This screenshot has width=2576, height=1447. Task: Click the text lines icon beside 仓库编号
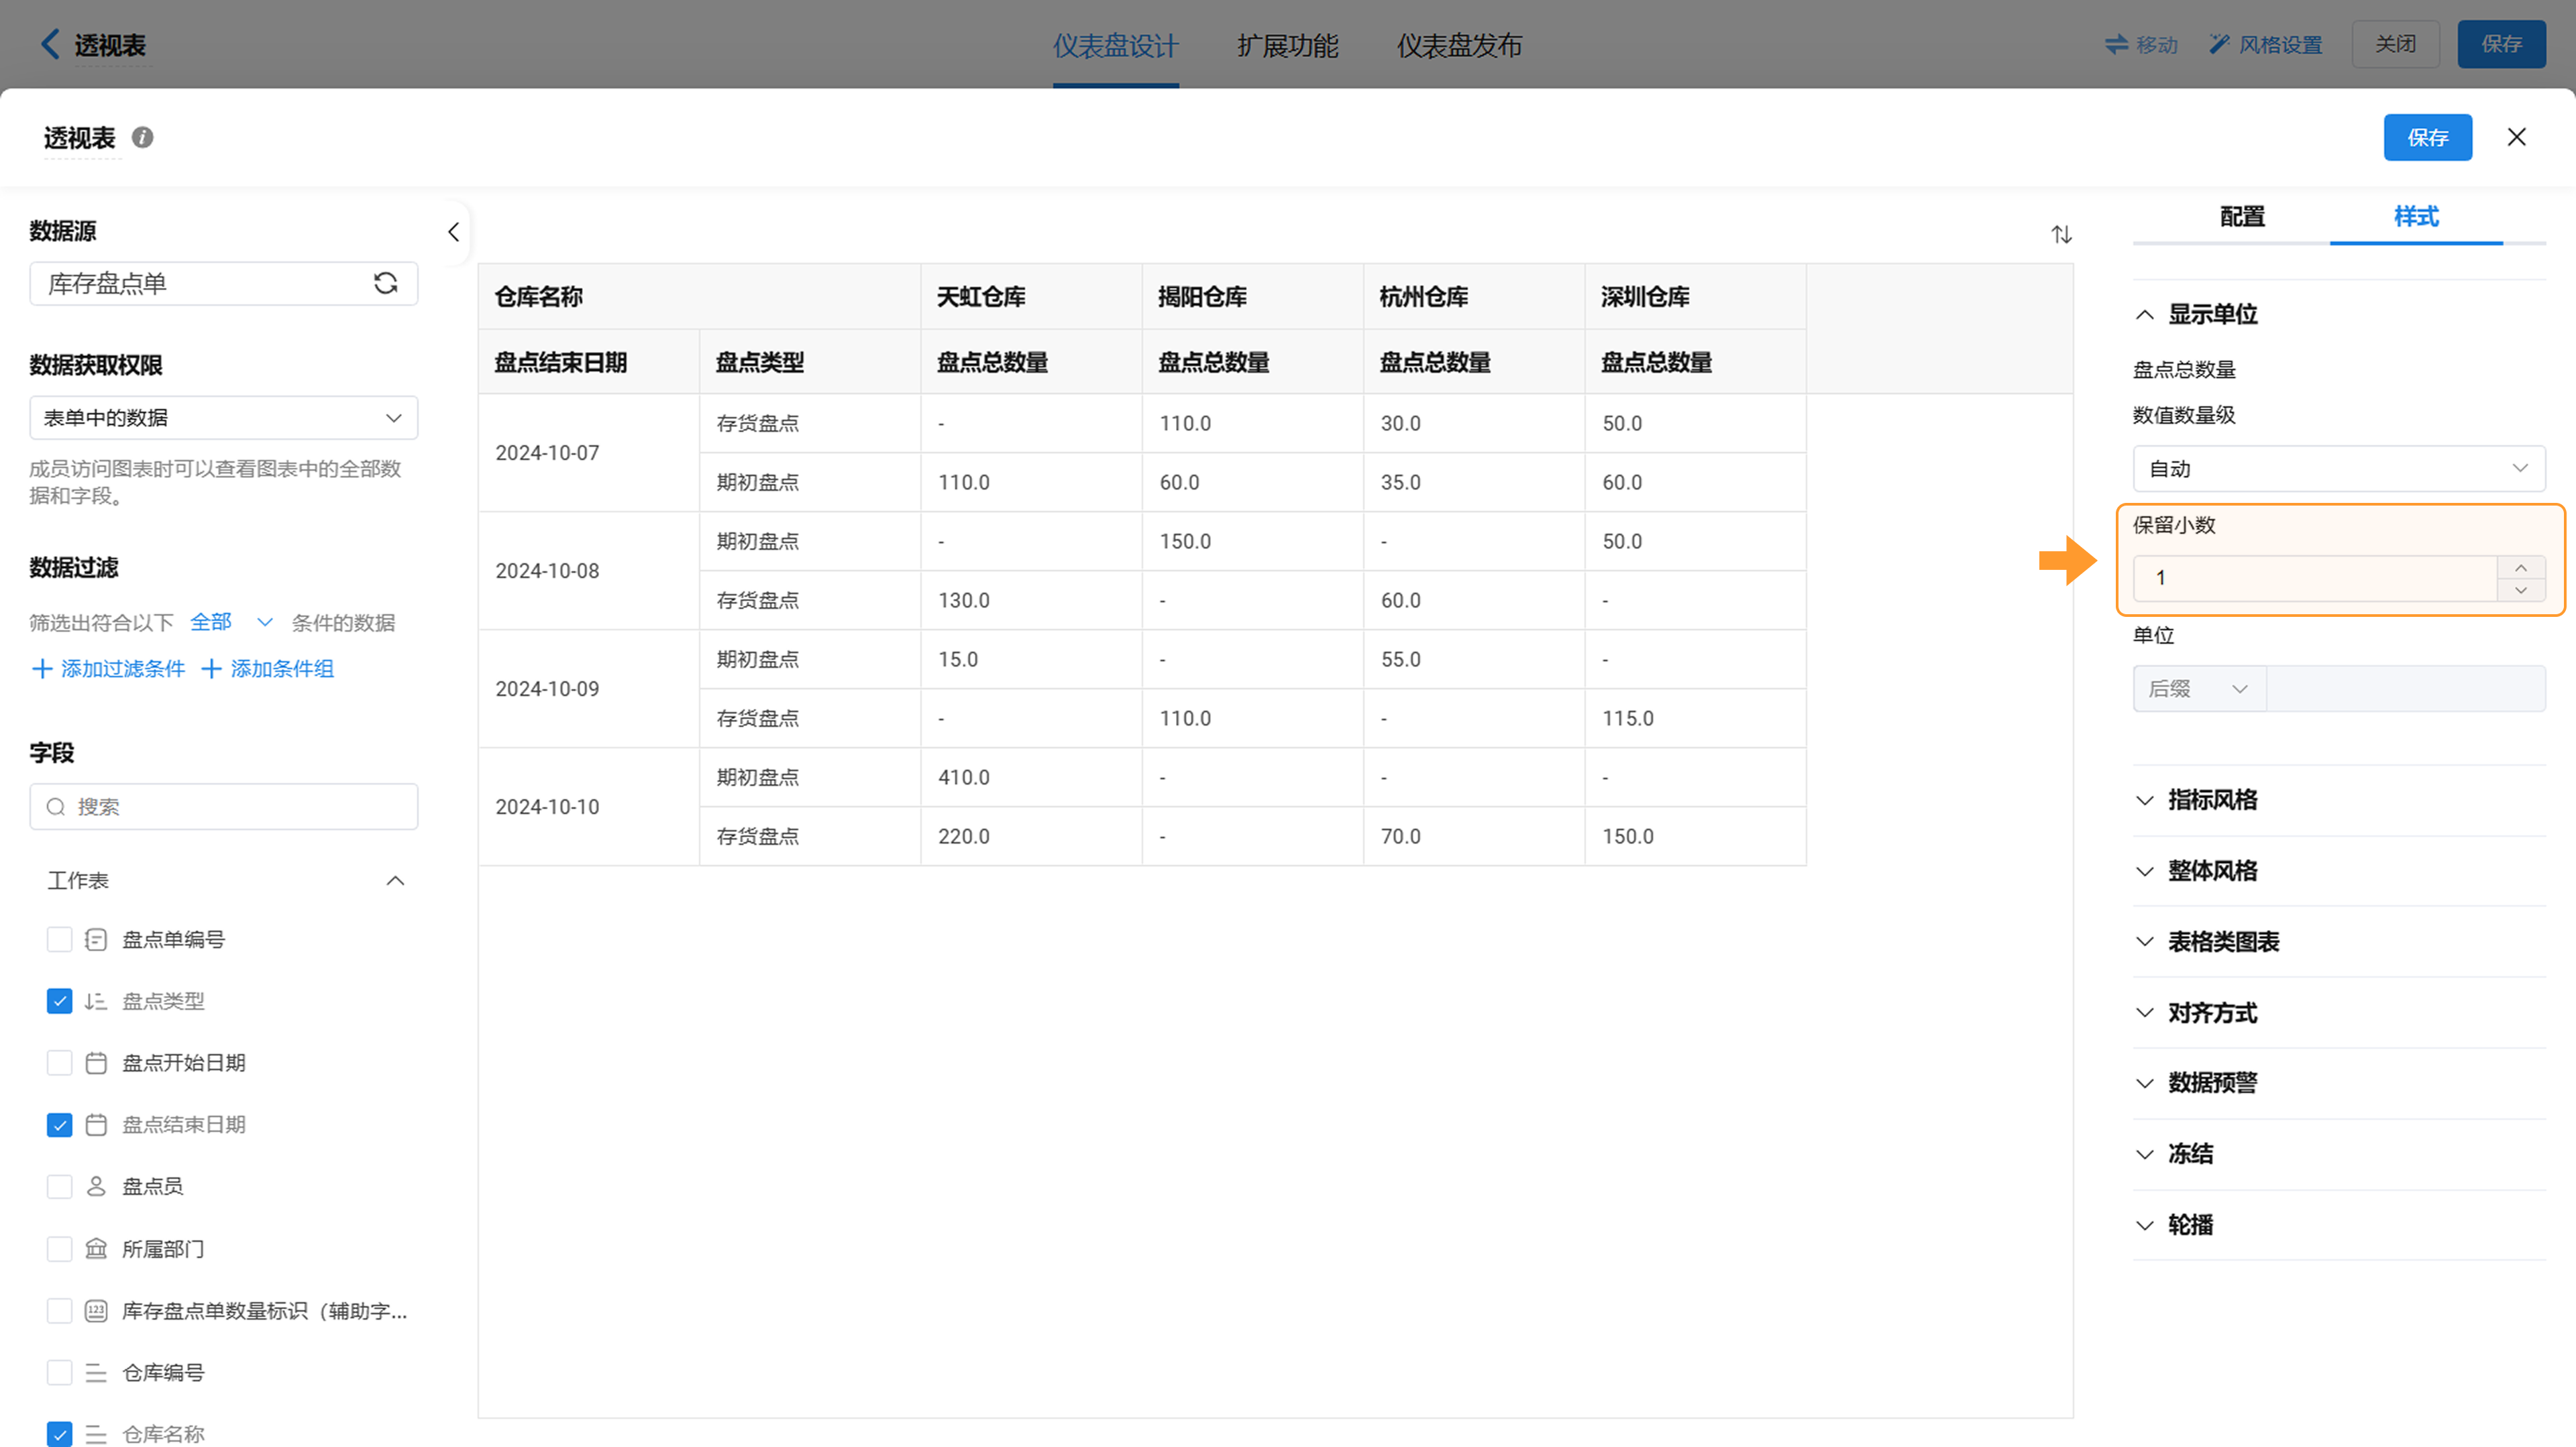pyautogui.click(x=96, y=1372)
